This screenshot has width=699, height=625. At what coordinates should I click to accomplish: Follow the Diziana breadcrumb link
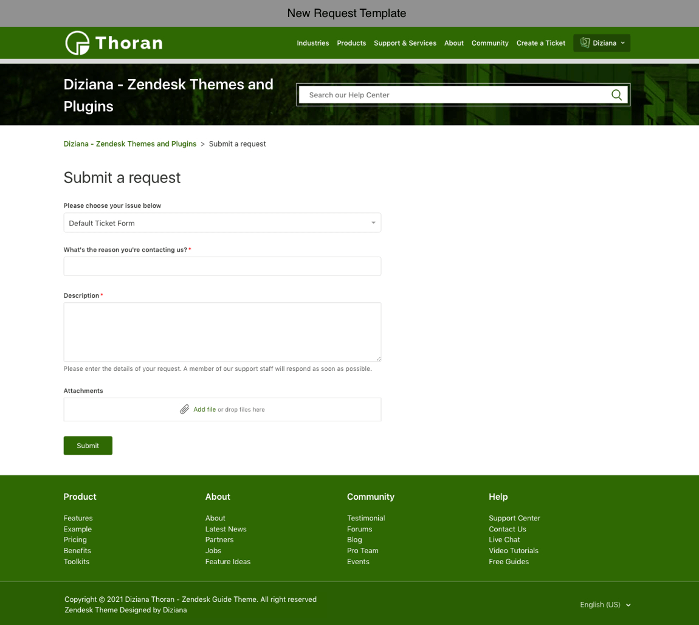click(x=129, y=144)
